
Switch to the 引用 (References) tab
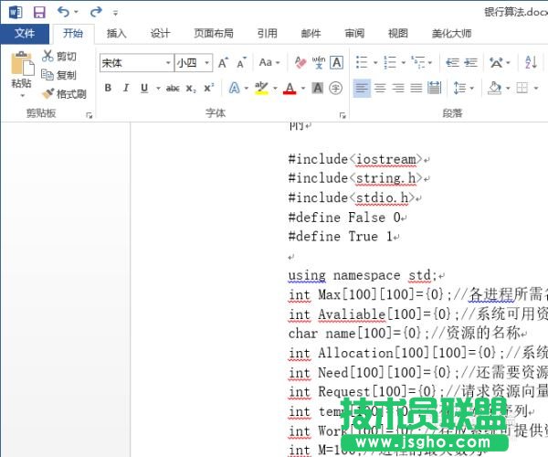click(x=268, y=34)
